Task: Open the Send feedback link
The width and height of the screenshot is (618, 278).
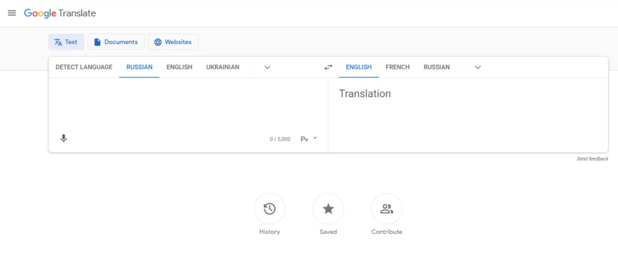Action: point(593,159)
